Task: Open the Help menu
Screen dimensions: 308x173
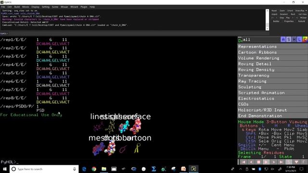Action: (92, 7)
